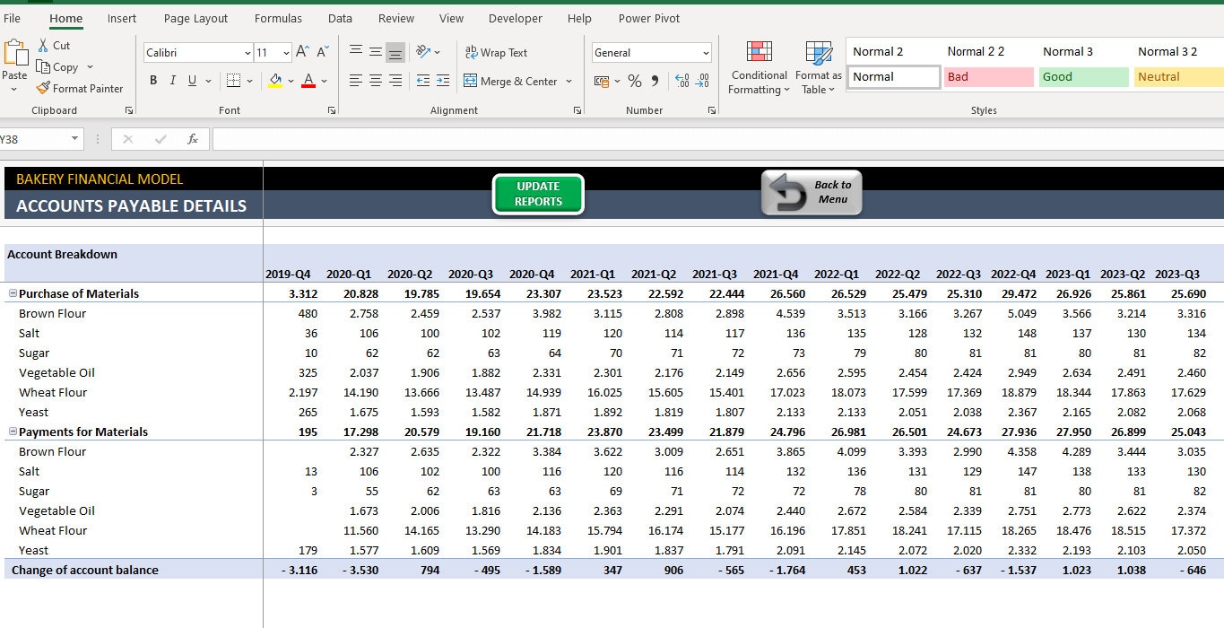
Task: Toggle italic formatting
Action: [171, 80]
